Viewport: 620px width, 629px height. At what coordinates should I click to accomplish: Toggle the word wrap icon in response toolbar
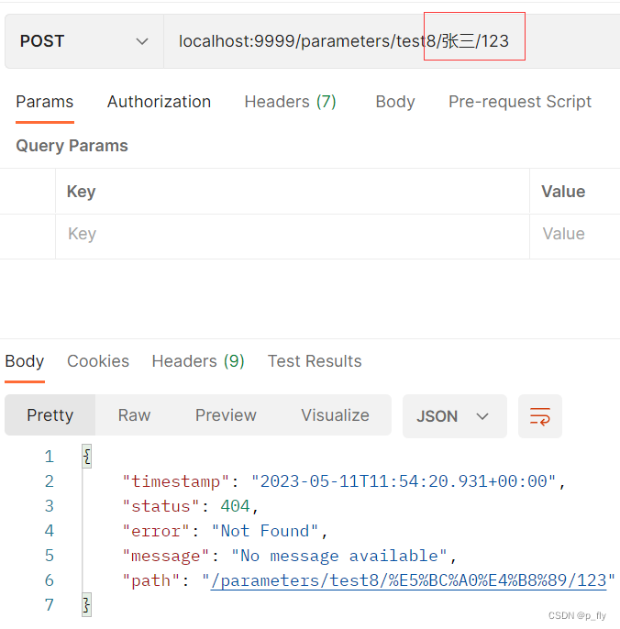click(539, 416)
